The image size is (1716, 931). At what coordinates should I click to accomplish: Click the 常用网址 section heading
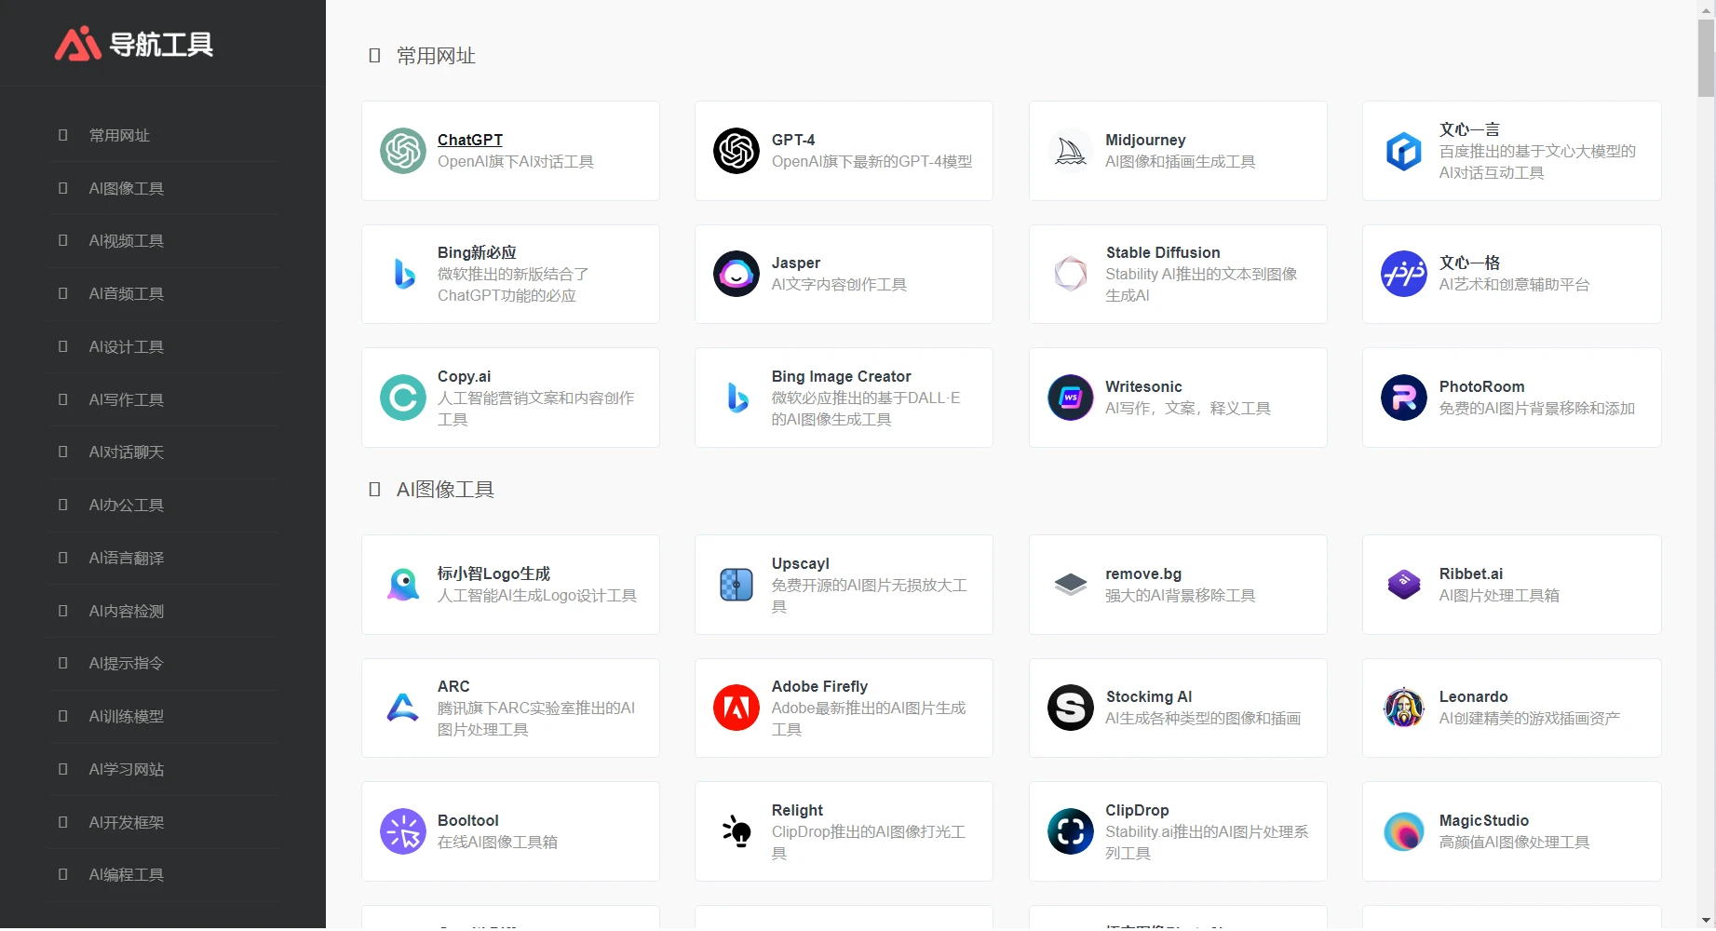[x=436, y=56]
